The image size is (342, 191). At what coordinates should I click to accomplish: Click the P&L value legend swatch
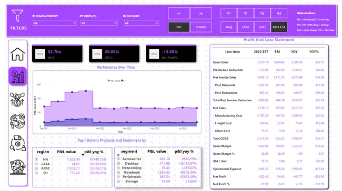point(108,81)
